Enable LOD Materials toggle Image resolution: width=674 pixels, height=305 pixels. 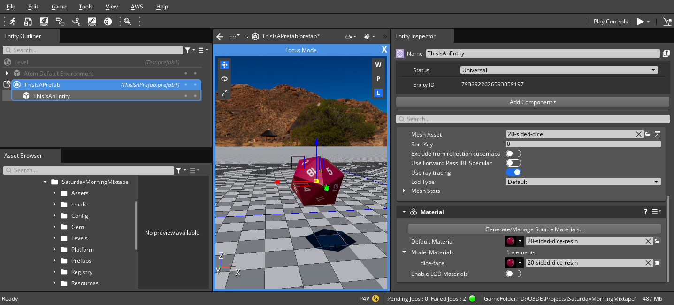coord(513,274)
